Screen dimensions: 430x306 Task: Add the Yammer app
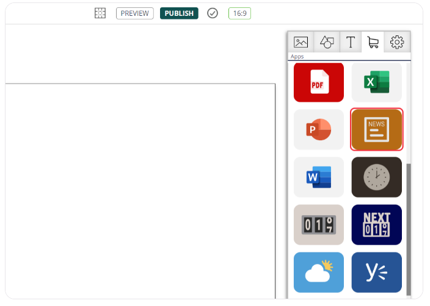[376, 272]
